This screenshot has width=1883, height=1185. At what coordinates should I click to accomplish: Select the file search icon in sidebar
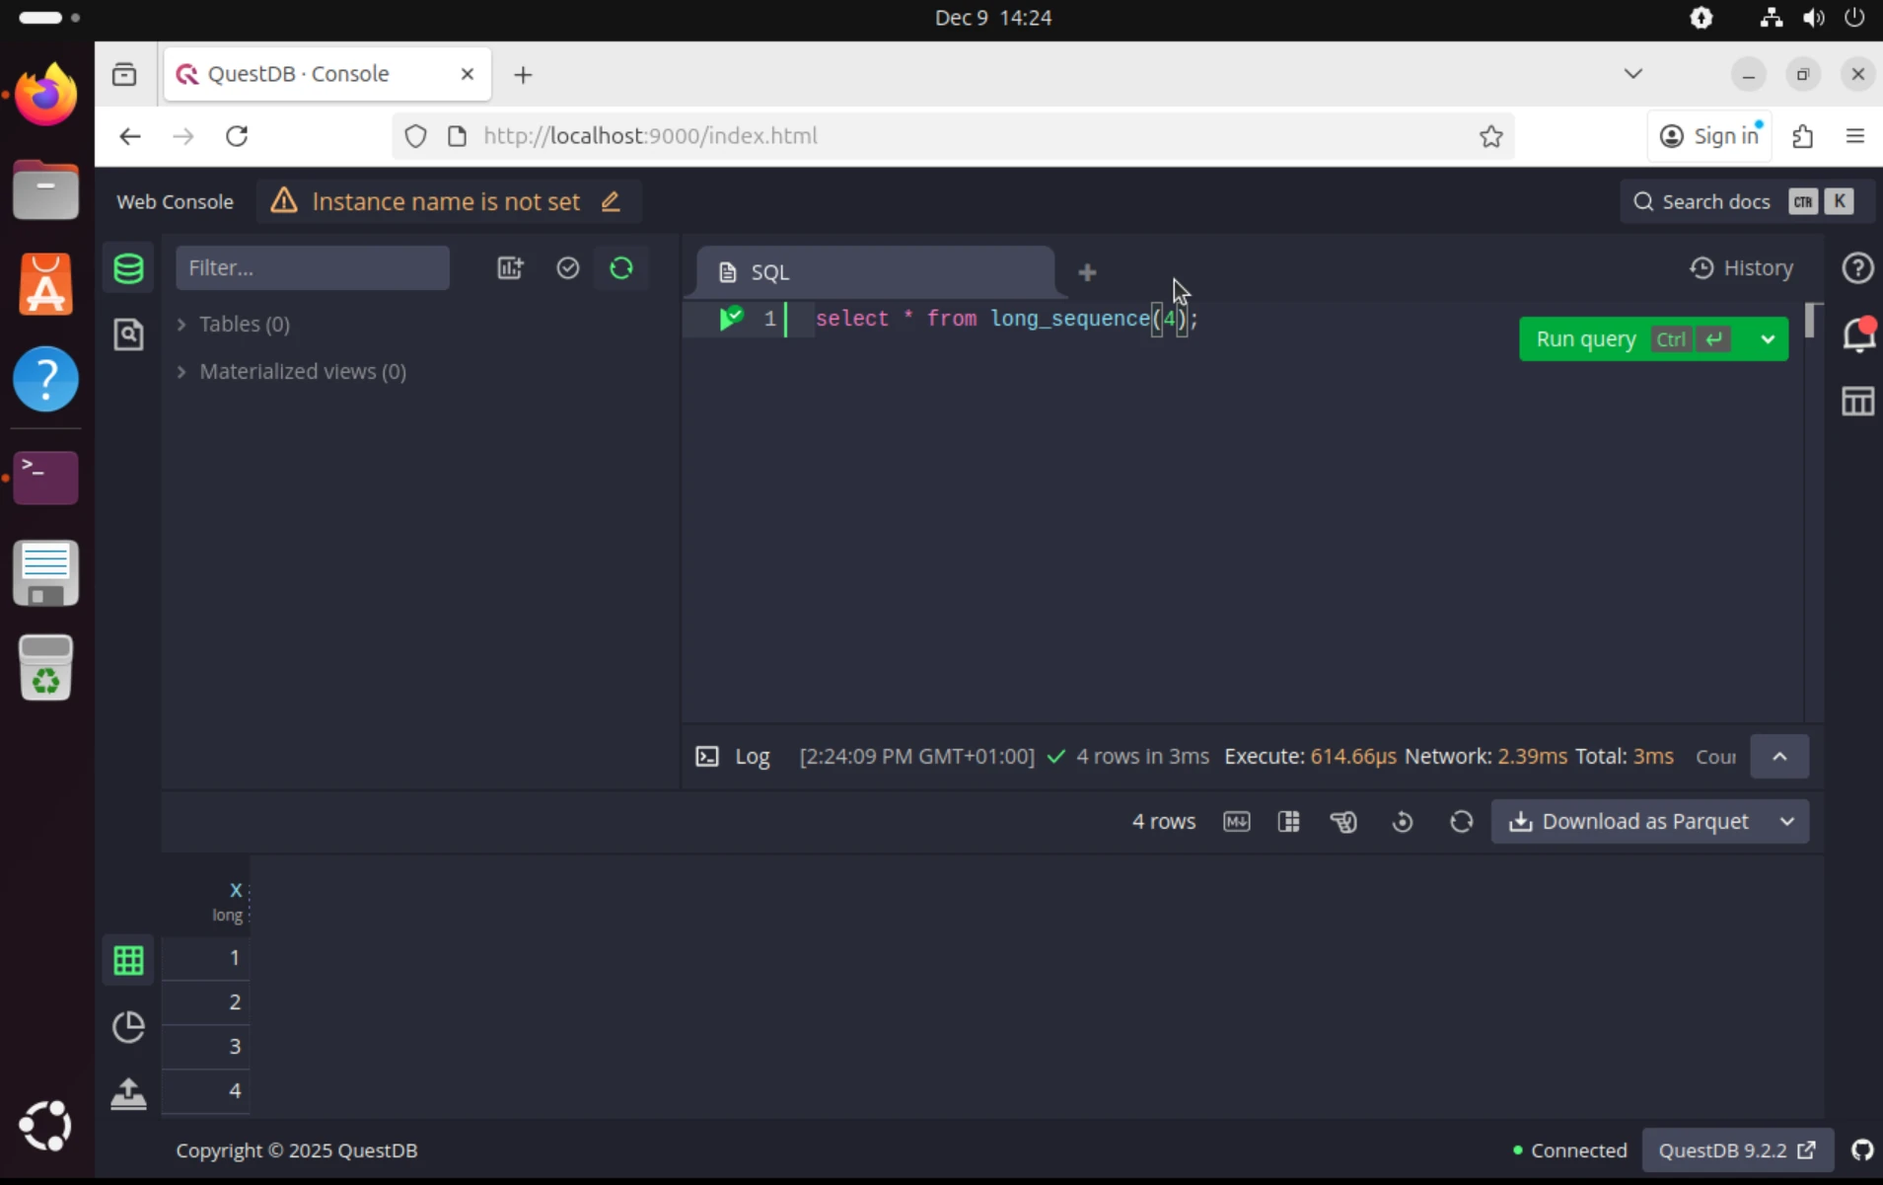click(129, 334)
